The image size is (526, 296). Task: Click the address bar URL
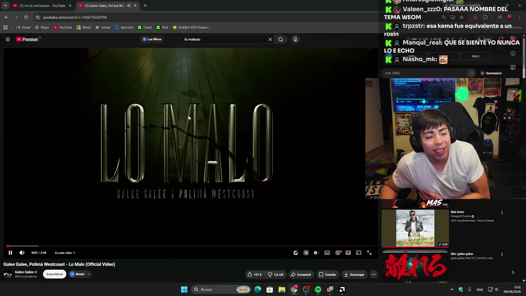coord(75,17)
